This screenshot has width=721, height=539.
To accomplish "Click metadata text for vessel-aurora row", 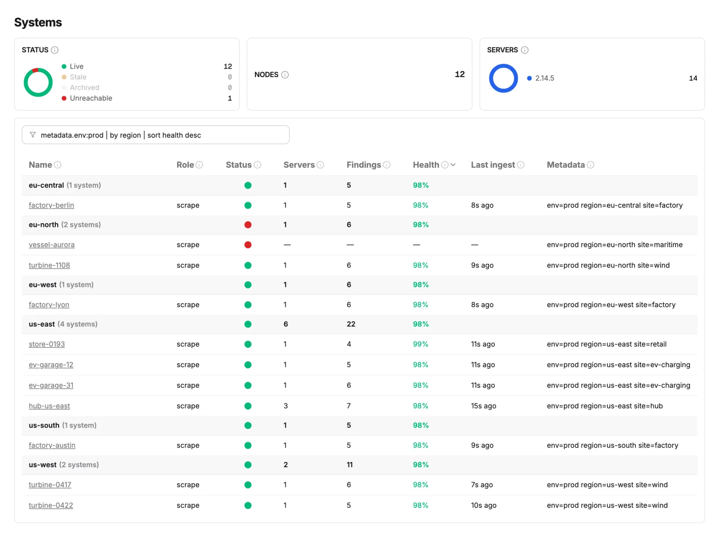I will point(615,245).
